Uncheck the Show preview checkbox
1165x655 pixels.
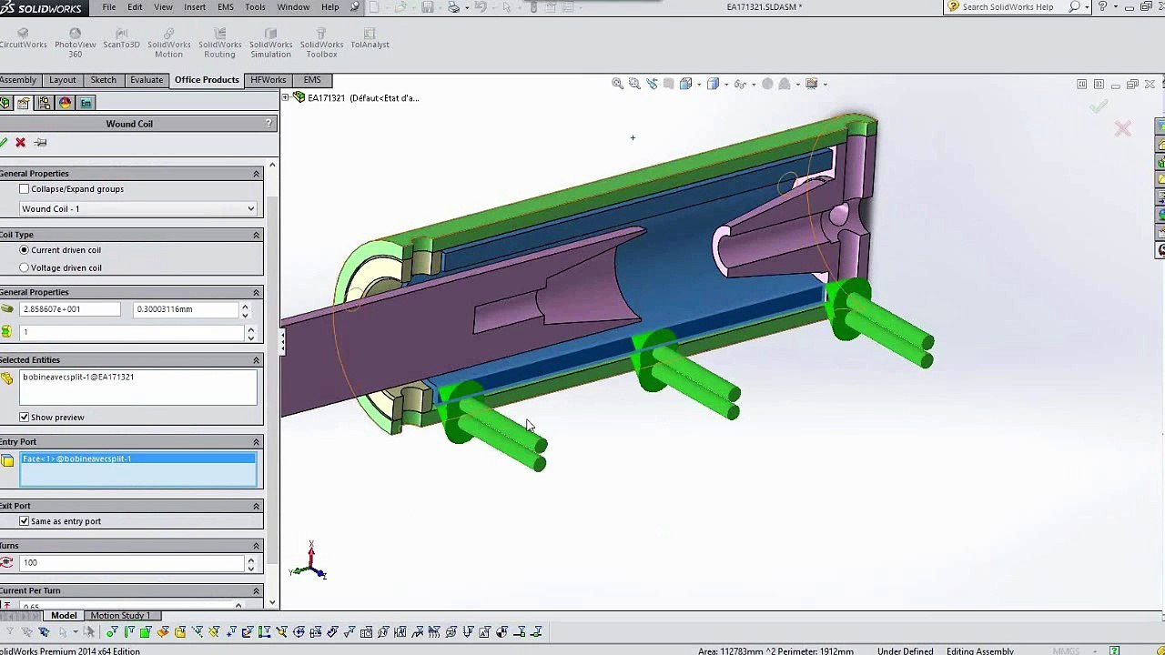point(25,418)
